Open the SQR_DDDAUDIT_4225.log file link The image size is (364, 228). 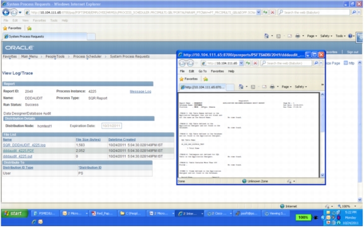[x=24, y=145]
